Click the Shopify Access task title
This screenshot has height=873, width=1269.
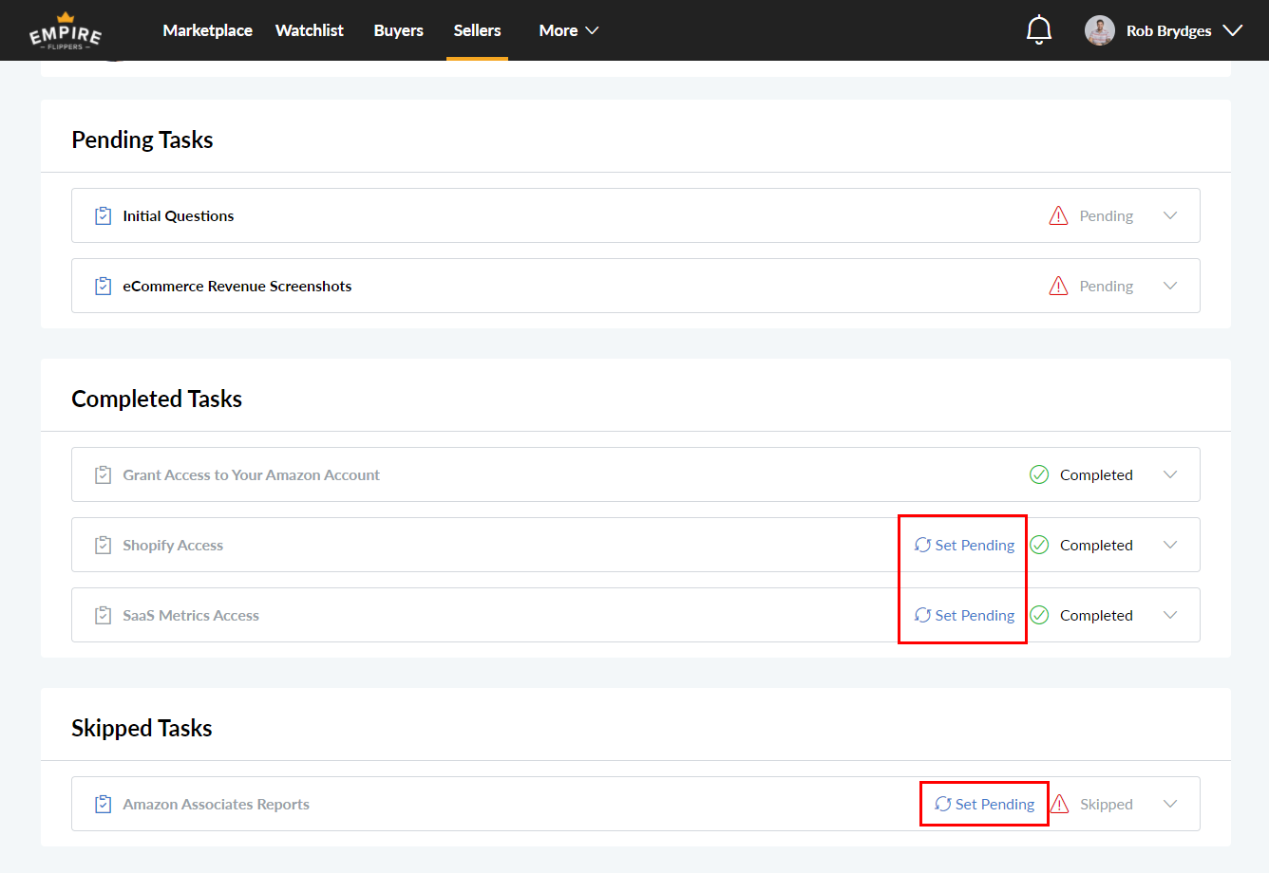coord(173,545)
